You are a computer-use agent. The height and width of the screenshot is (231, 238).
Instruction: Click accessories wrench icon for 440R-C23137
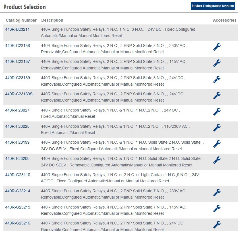[x=217, y=63]
